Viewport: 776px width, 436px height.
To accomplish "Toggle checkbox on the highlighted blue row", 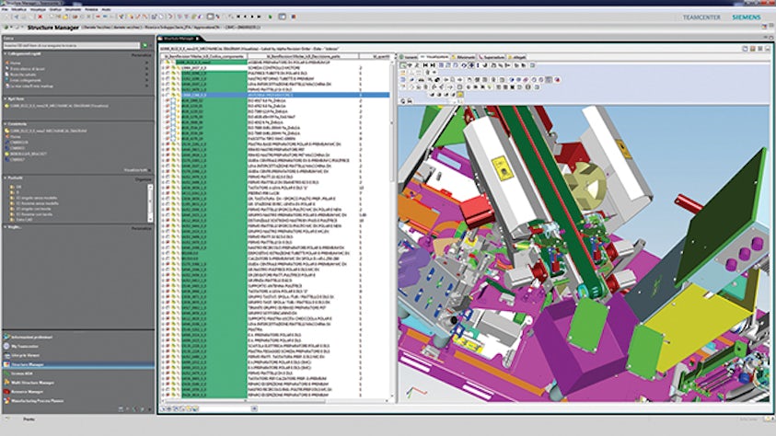I will click(x=168, y=95).
